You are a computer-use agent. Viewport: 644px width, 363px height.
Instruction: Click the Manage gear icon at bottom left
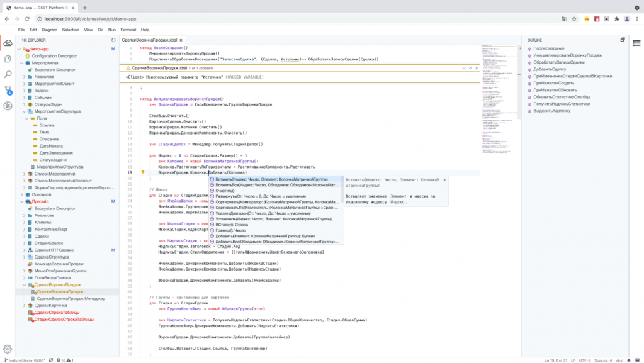pyautogui.click(x=8, y=349)
